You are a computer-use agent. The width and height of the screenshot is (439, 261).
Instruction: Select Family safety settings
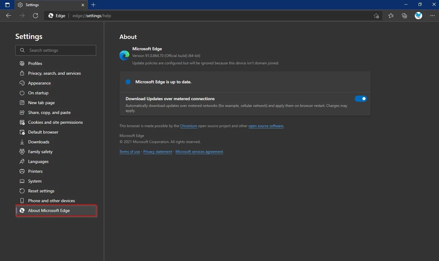click(56, 152)
